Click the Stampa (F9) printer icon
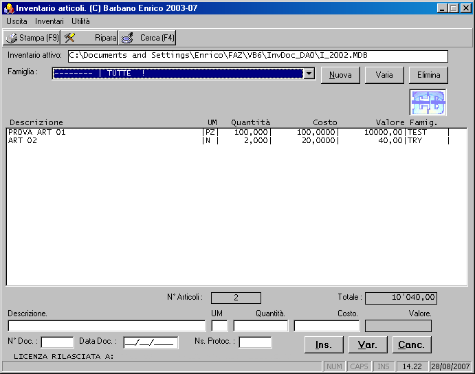This screenshot has width=475, height=374. point(12,38)
